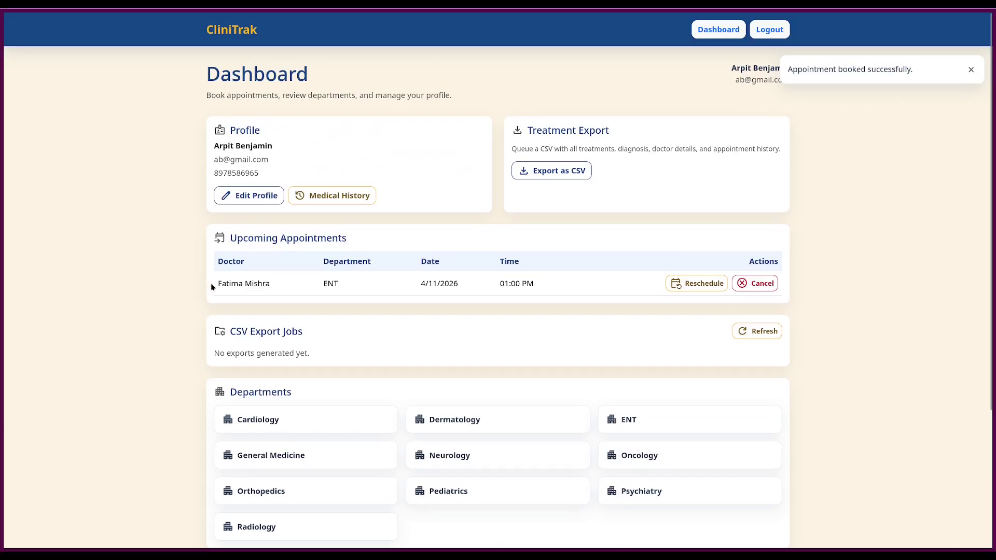Open the ENT department card
Image resolution: width=996 pixels, height=560 pixels.
(690, 419)
